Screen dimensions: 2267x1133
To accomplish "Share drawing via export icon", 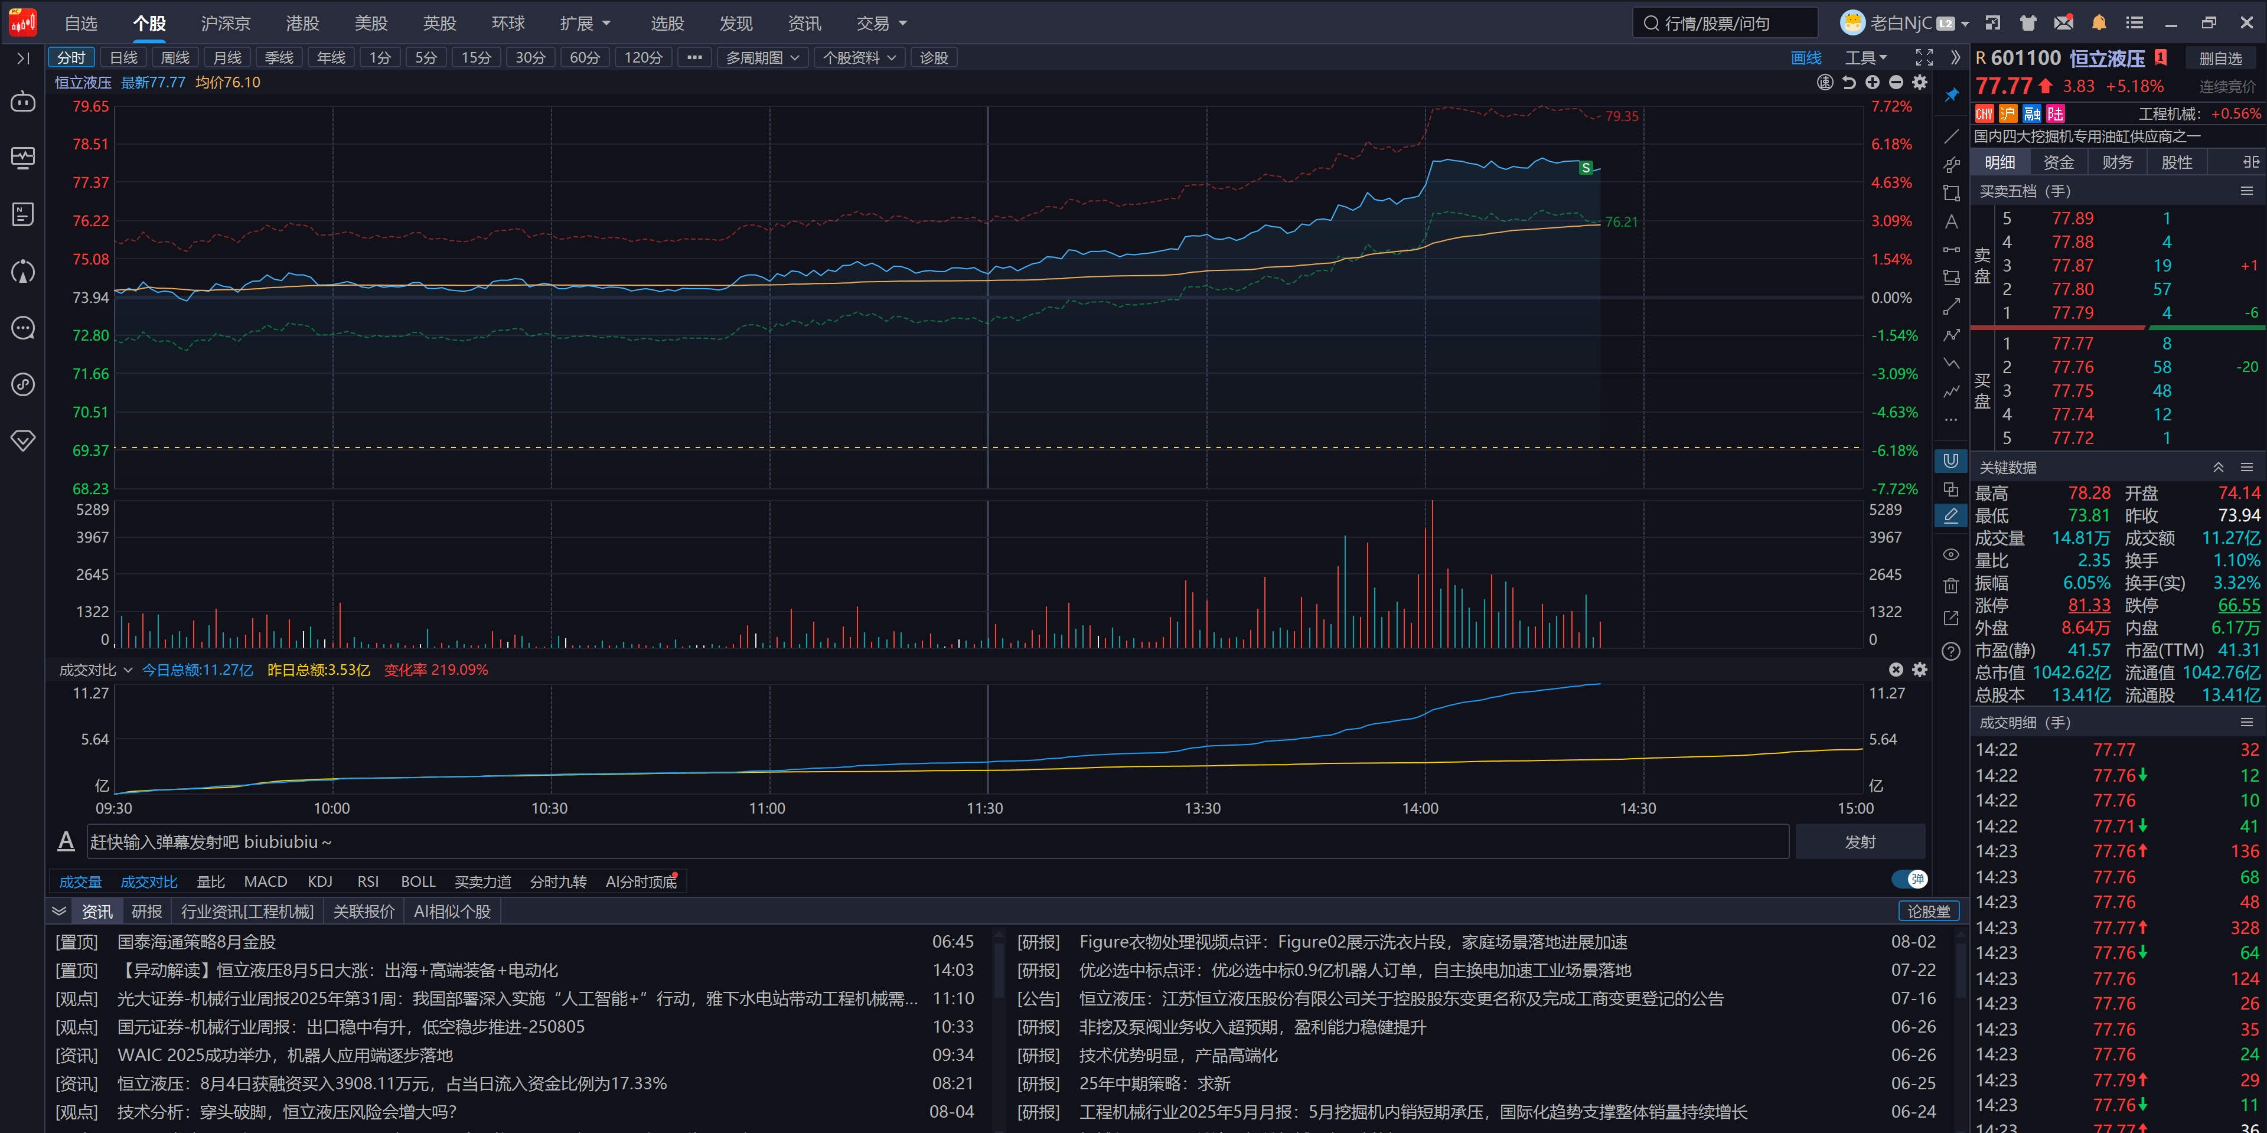I will [1951, 618].
